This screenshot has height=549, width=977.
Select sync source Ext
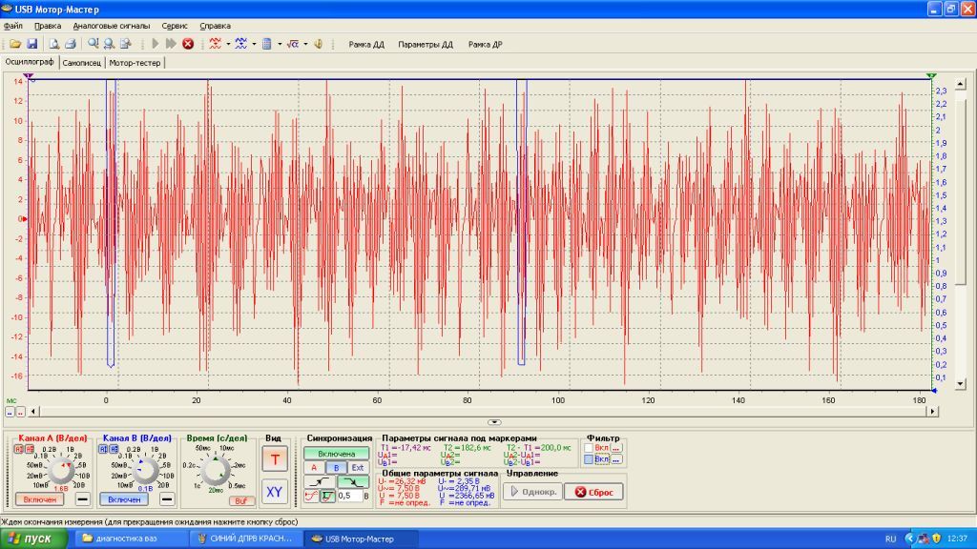[358, 467]
